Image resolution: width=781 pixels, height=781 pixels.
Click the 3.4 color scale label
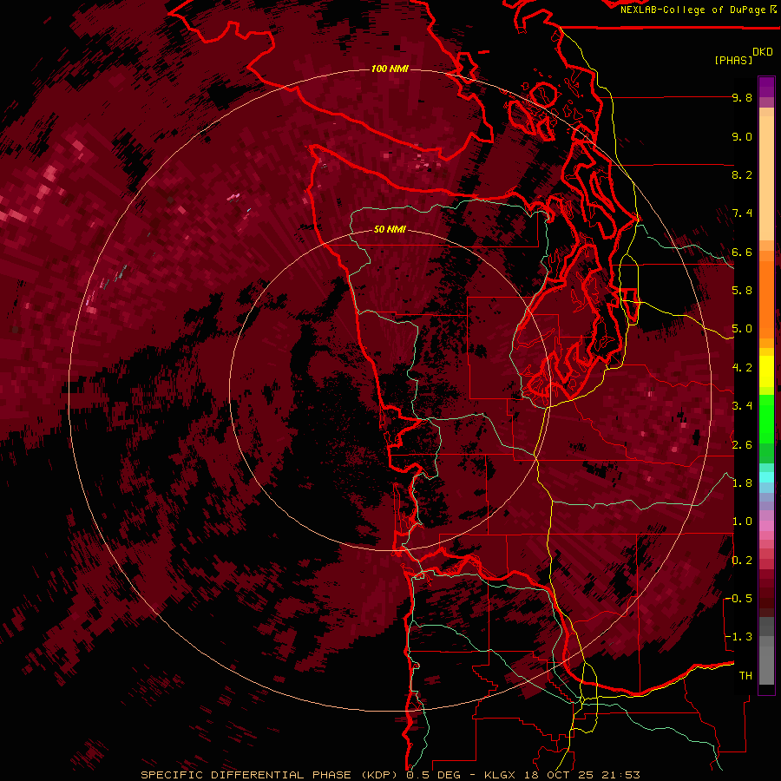click(x=742, y=406)
